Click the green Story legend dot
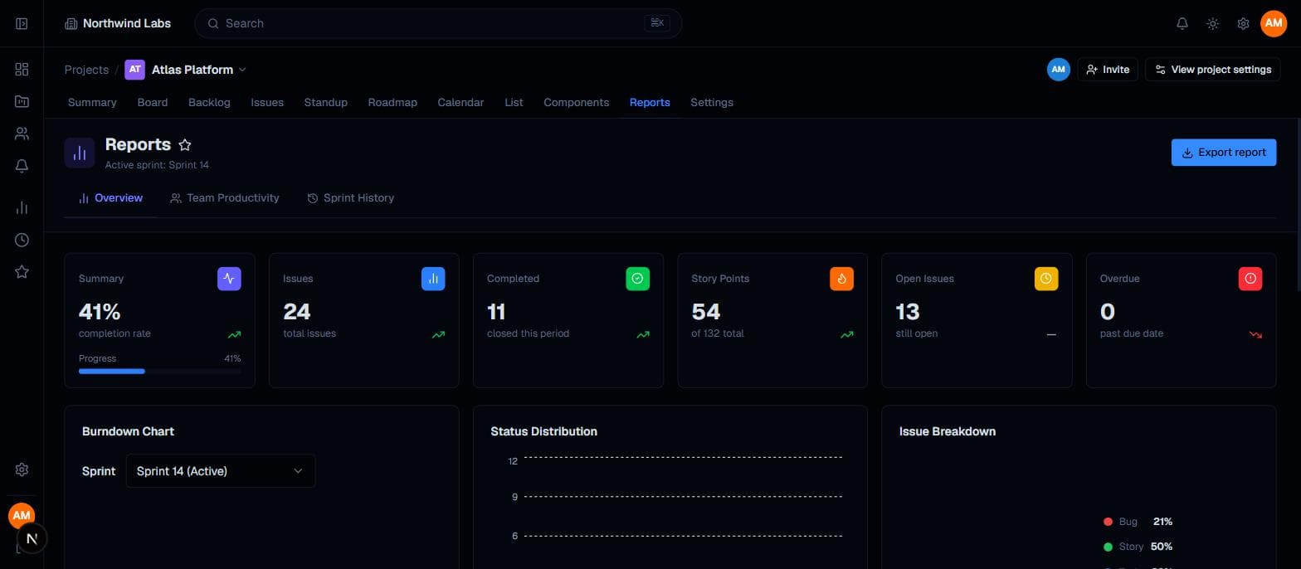 tap(1108, 547)
